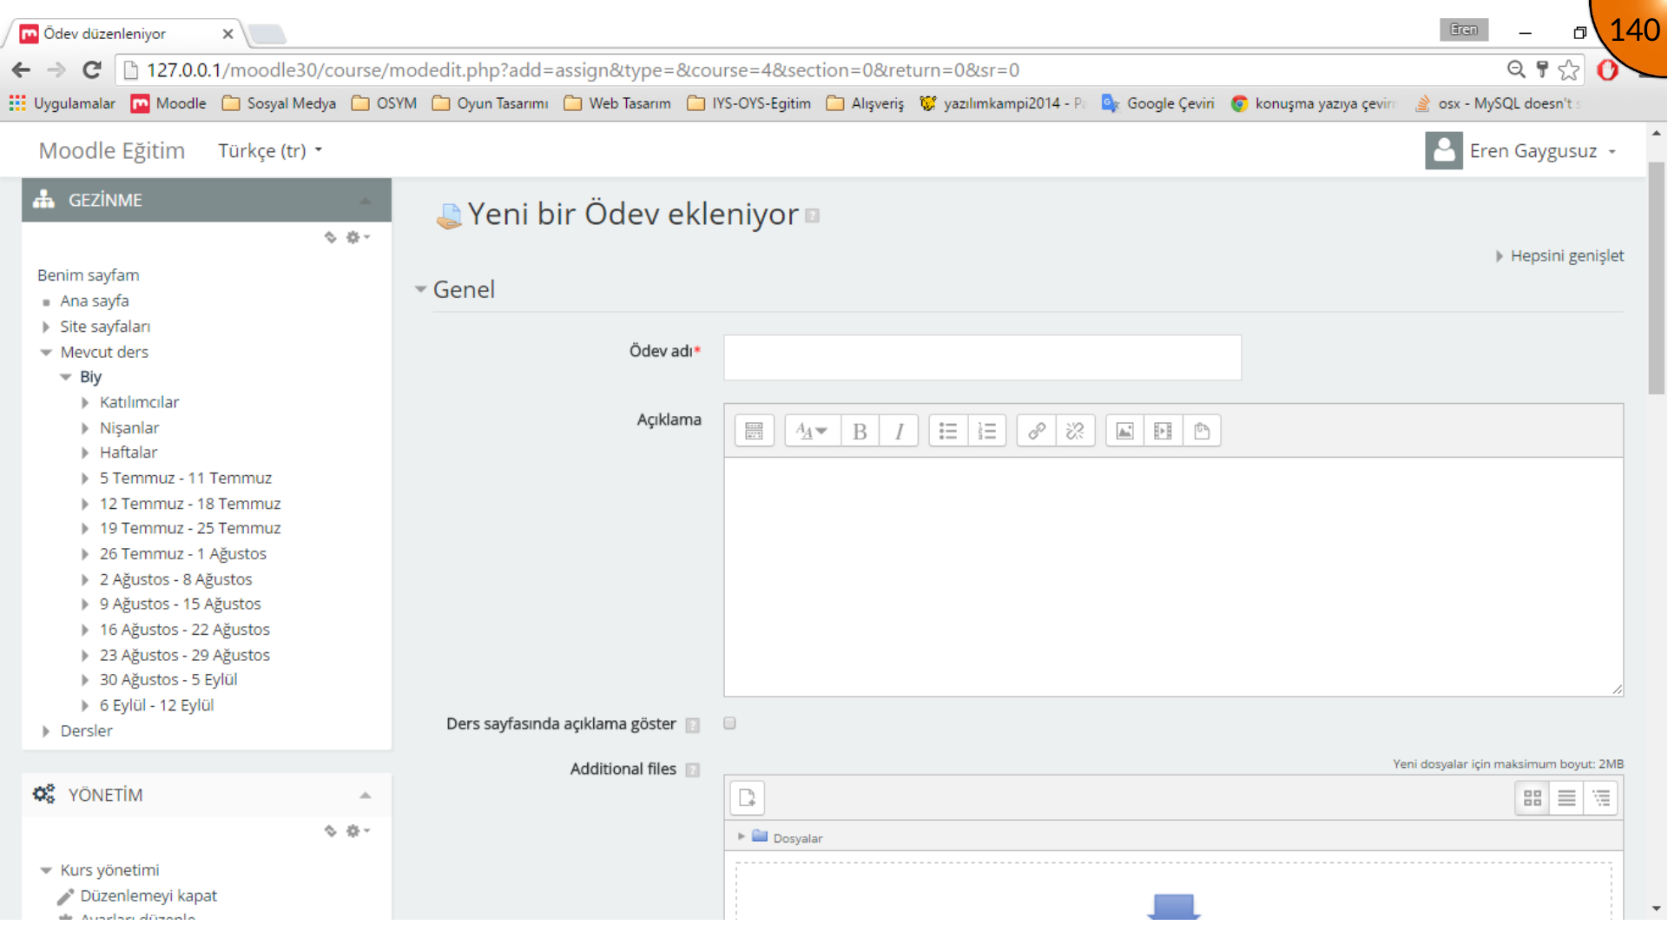Toggle the editor toolbar expand icon
Screen dimensions: 1668x938
754,431
